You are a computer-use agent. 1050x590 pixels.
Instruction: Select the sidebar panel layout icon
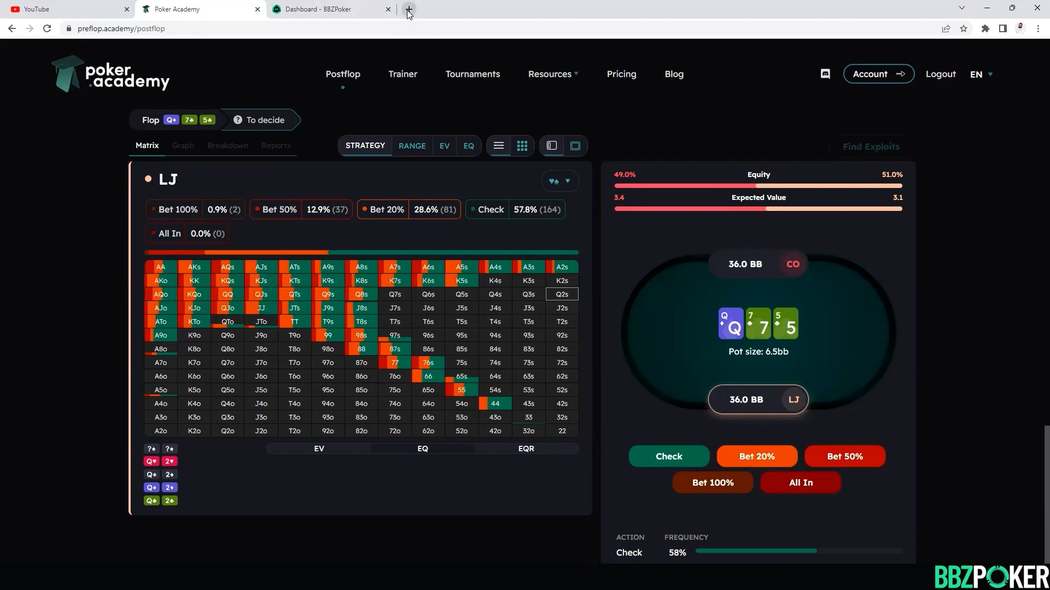[551, 146]
